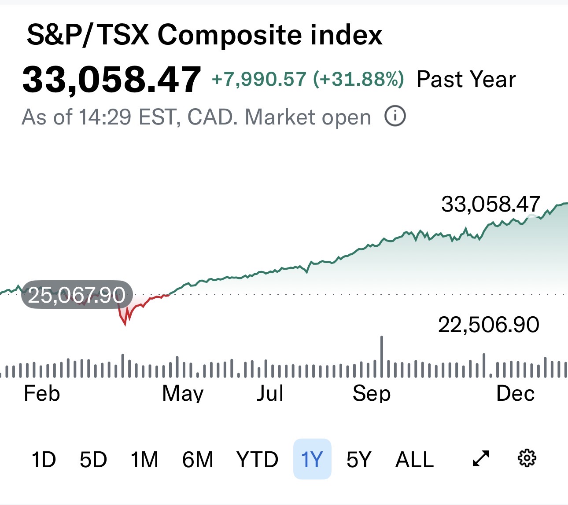Click the 25,067.90 baseline price label

coord(77,295)
